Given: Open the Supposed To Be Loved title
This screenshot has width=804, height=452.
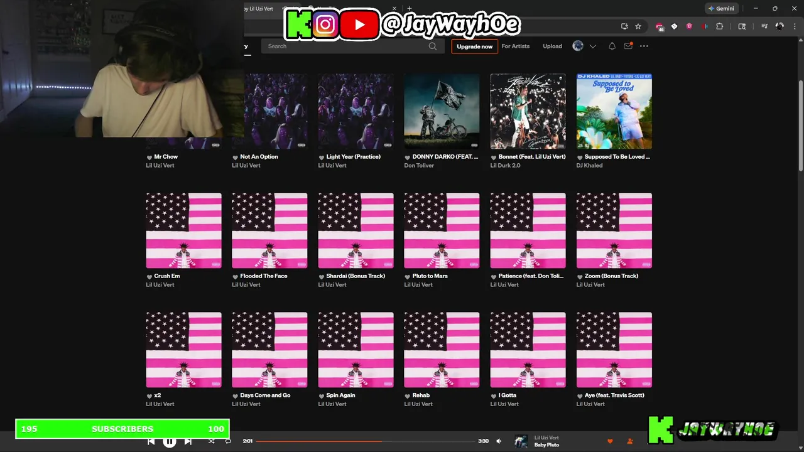Looking at the screenshot, I should (x=617, y=157).
